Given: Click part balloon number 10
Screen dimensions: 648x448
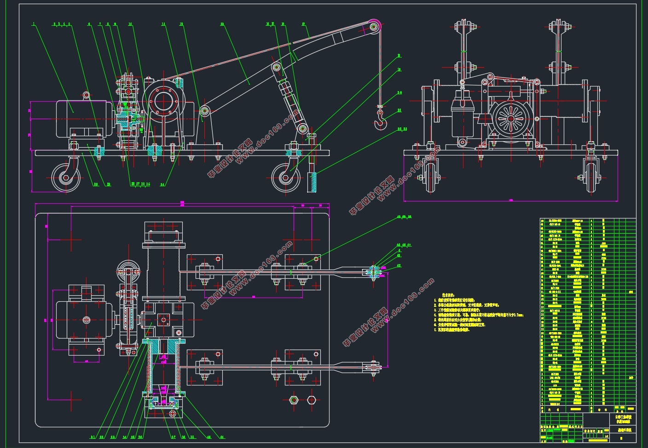Looking at the screenshot, I should pos(130,24).
